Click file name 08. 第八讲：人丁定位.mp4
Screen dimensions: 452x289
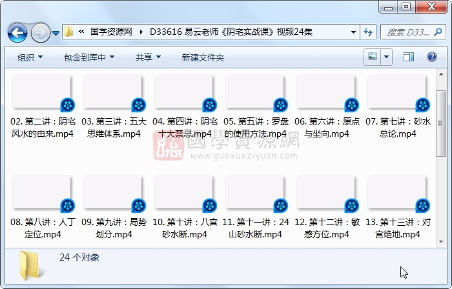coord(43,228)
